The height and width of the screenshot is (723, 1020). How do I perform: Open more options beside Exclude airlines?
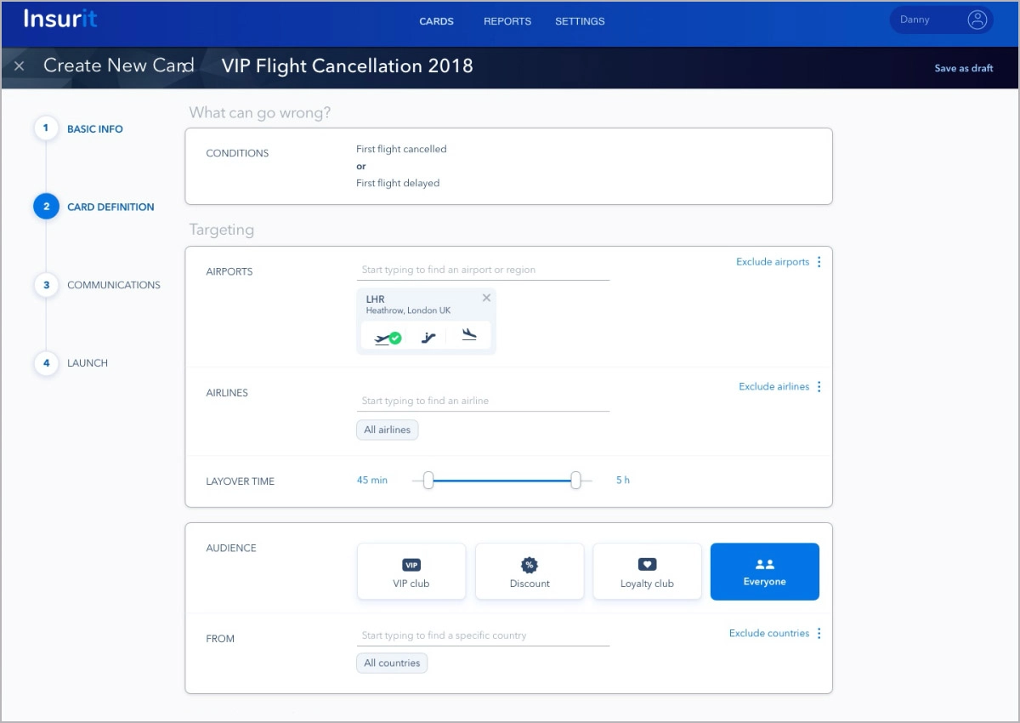pos(819,386)
